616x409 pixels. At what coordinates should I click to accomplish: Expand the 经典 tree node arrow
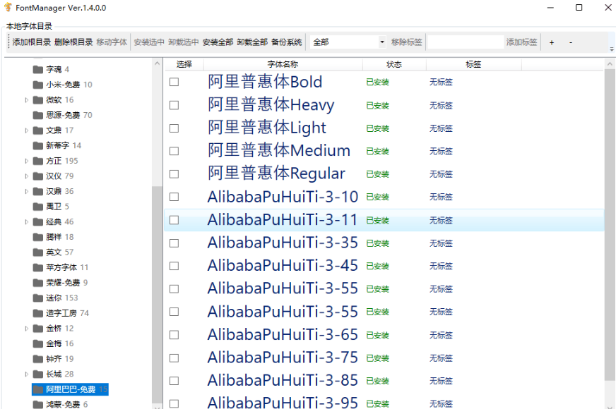(x=26, y=222)
